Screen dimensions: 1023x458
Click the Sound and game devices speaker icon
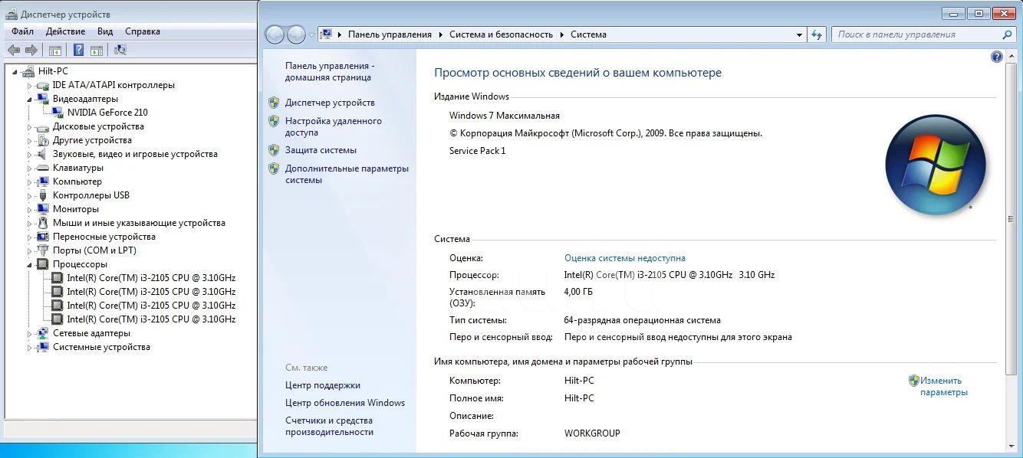(44, 154)
